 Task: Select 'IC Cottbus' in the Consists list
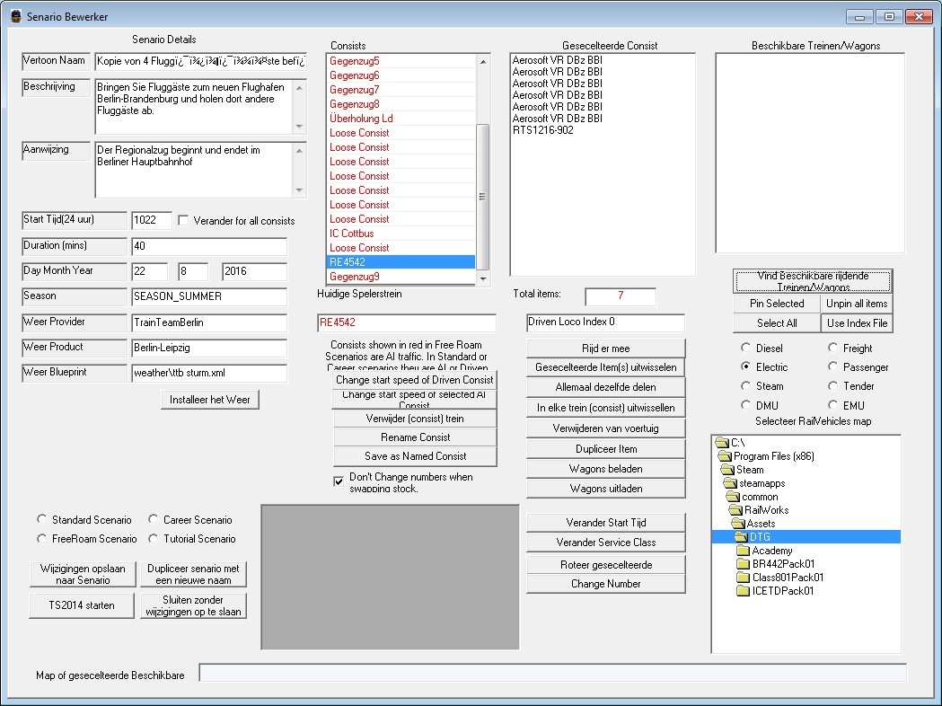tap(351, 234)
